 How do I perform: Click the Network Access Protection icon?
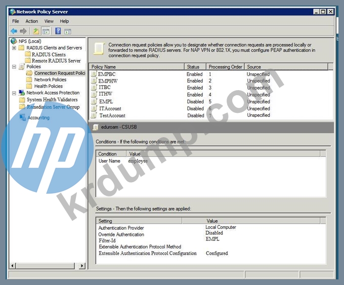coord(22,93)
